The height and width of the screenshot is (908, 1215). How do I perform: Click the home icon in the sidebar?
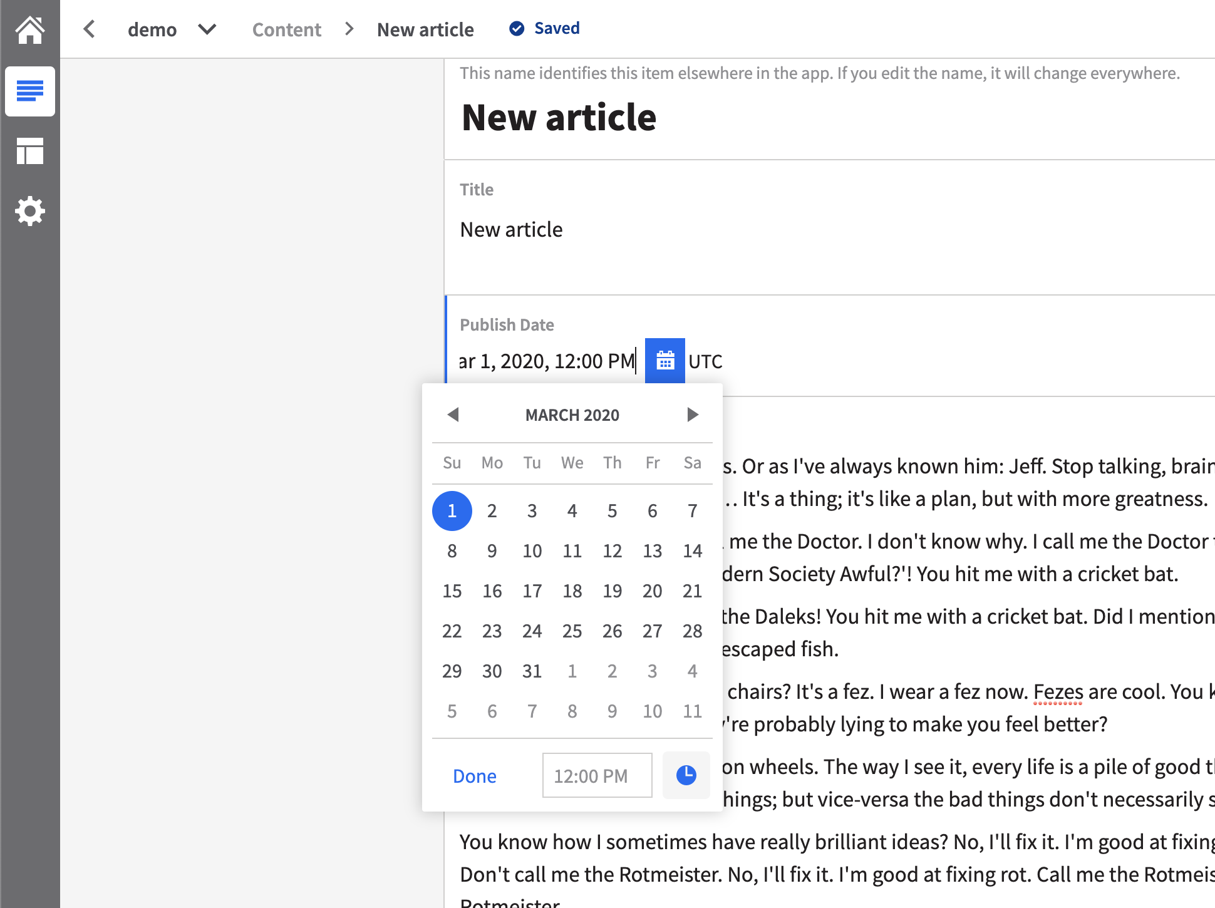pyautogui.click(x=30, y=29)
